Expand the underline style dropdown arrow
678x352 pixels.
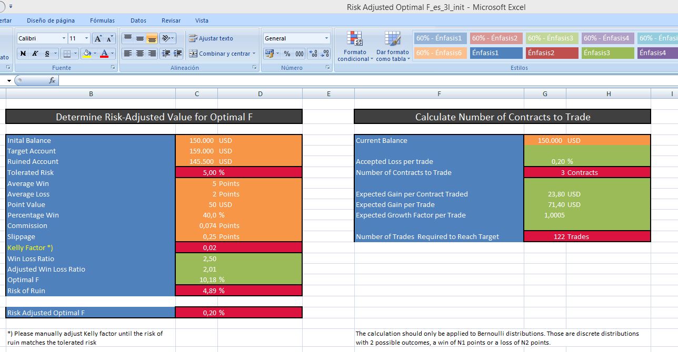55,54
